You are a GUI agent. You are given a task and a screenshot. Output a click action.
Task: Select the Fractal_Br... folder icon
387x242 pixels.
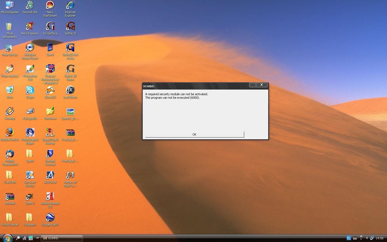click(70, 156)
